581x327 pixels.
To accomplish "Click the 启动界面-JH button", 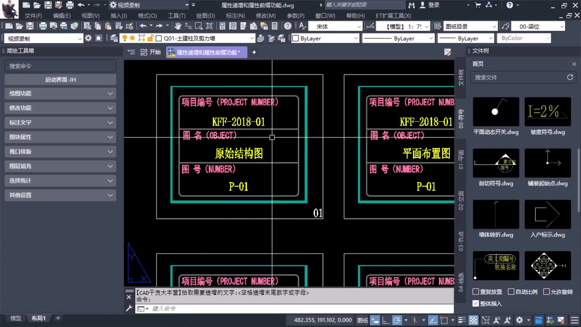I will [60, 79].
